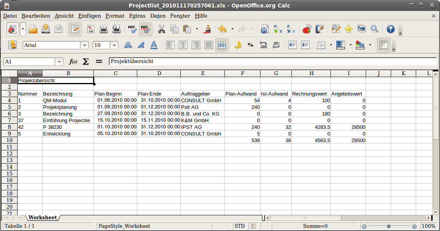This screenshot has height=231, width=440.
Task: Open the font name dropdown
Action: pyautogui.click(x=84, y=45)
